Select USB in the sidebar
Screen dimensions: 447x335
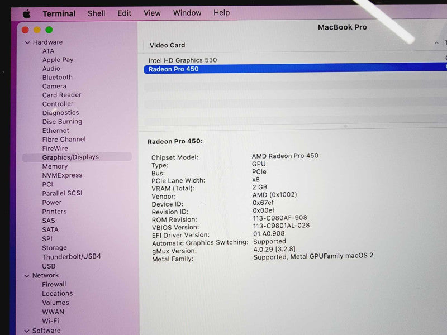[49, 266]
